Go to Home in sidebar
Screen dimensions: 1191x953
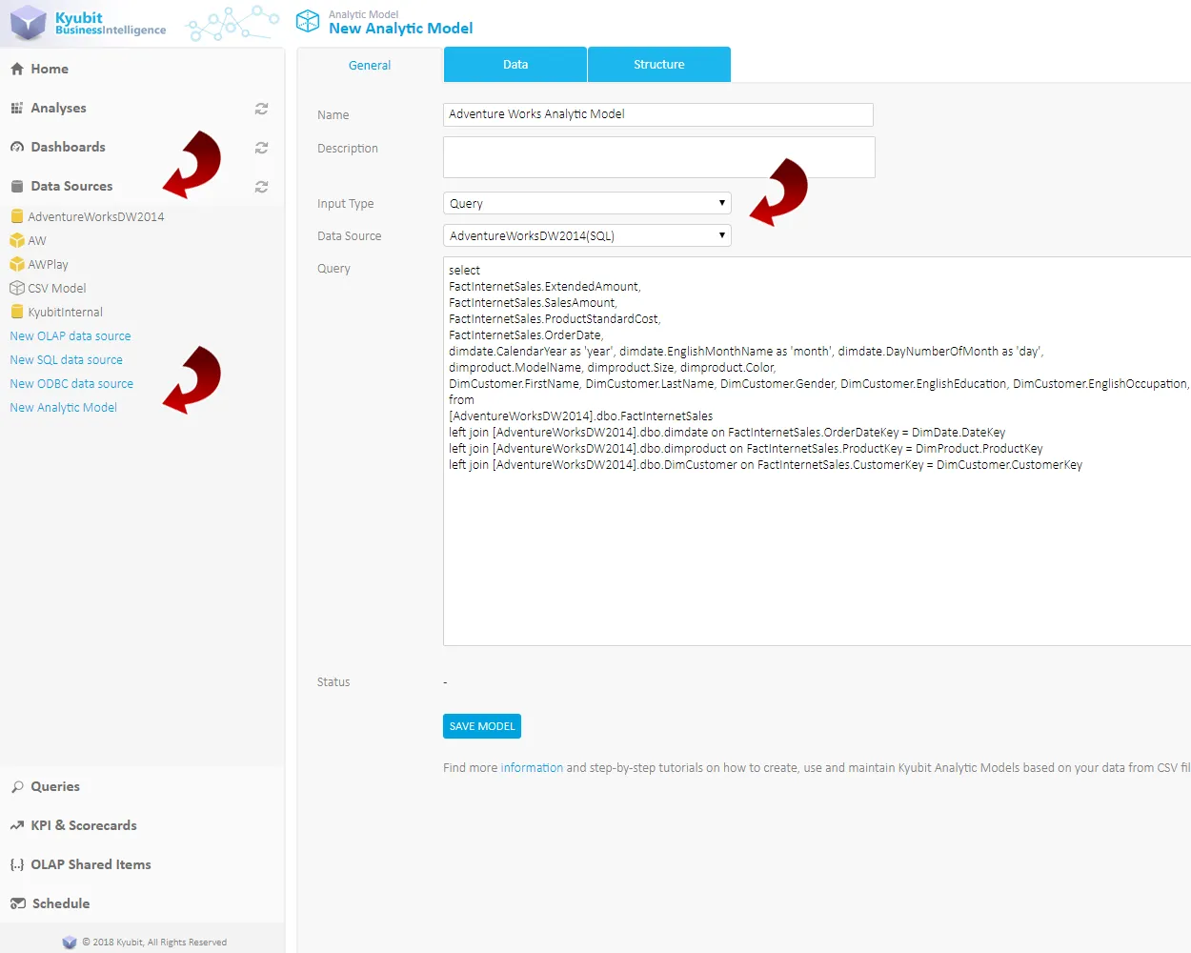[50, 69]
